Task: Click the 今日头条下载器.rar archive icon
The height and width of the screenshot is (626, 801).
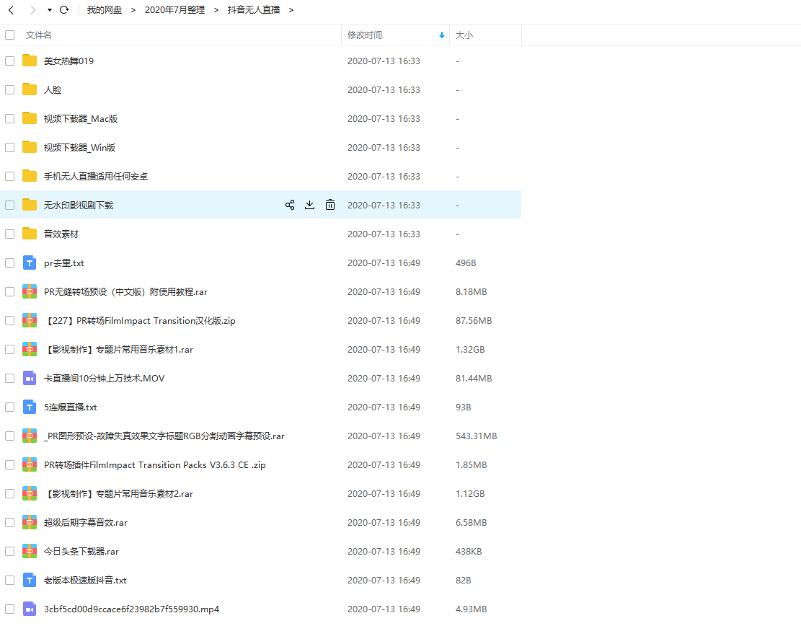Action: point(30,552)
